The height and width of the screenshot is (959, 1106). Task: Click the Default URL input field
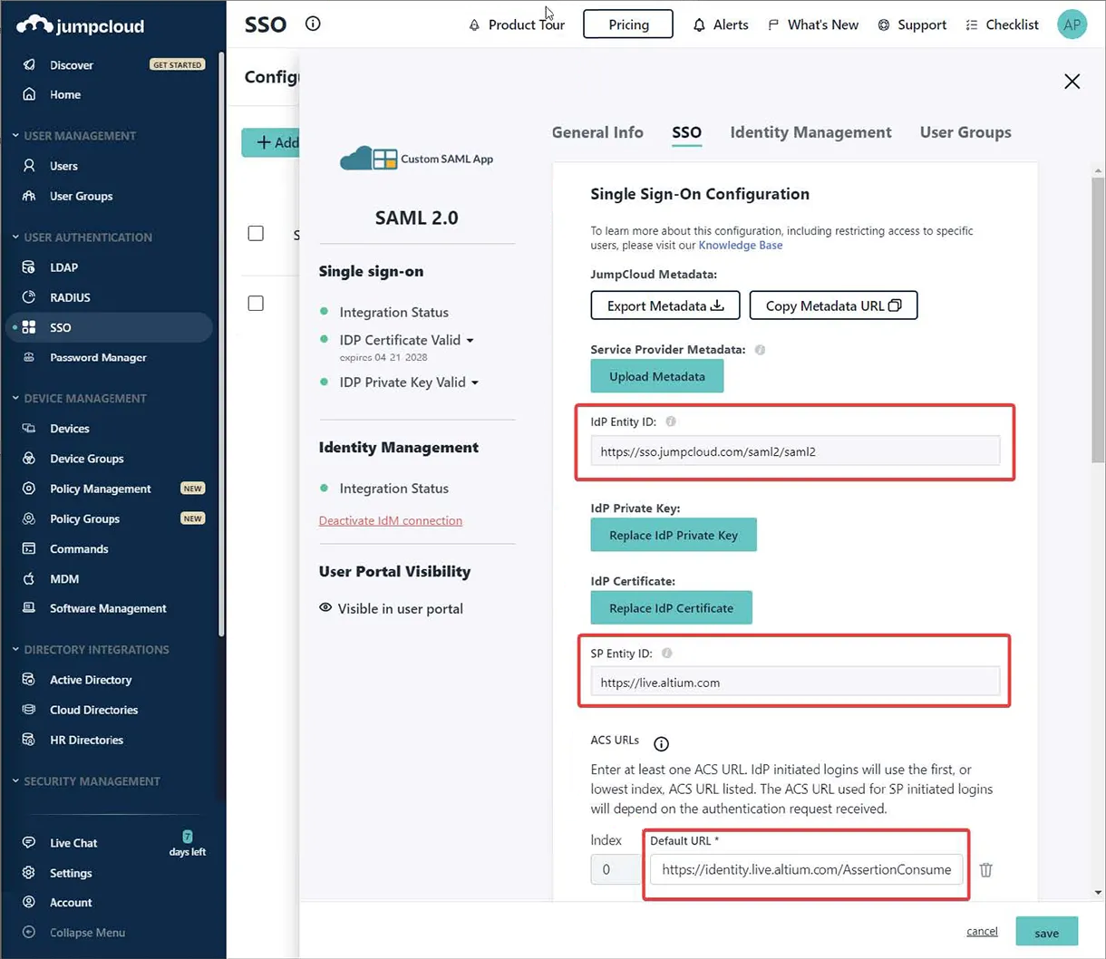807,869
